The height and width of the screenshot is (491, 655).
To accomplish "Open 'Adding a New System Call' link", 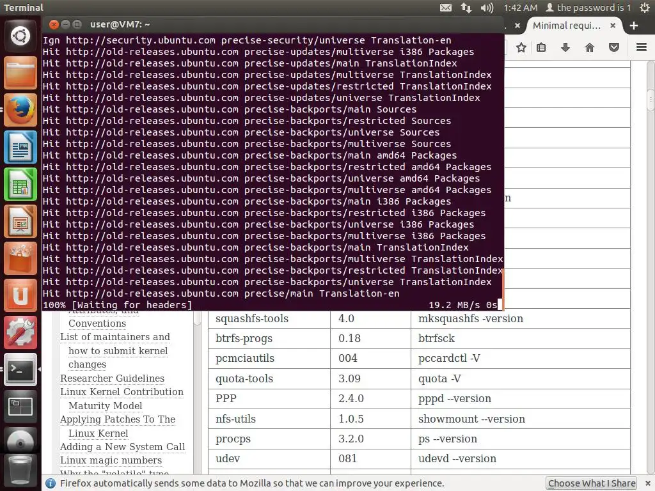I will [122, 447].
